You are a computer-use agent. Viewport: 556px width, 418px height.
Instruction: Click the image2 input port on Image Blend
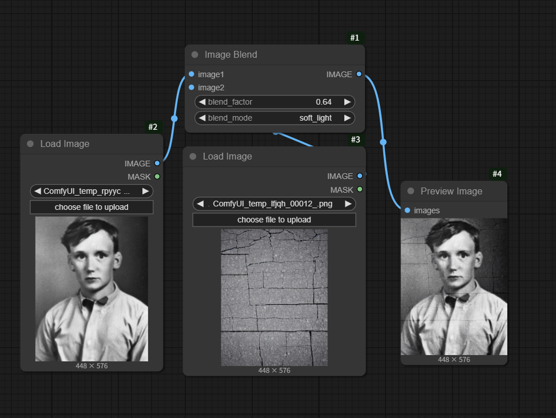tap(191, 87)
